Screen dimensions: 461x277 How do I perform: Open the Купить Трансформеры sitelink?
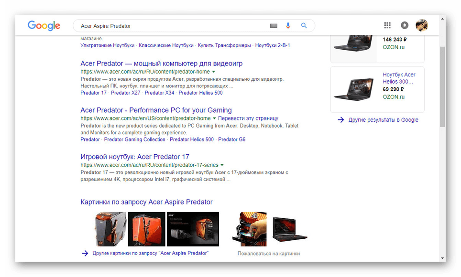coord(224,45)
